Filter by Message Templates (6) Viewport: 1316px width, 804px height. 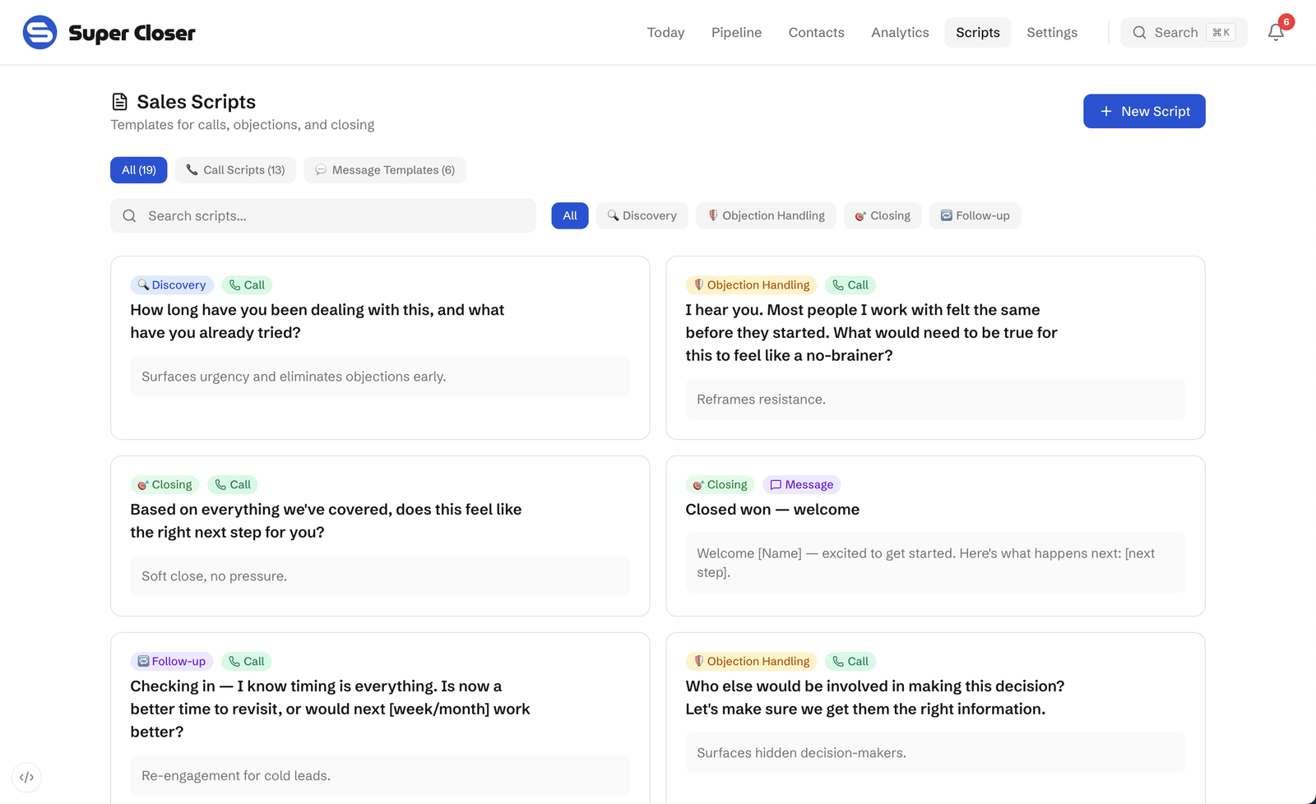click(x=385, y=170)
